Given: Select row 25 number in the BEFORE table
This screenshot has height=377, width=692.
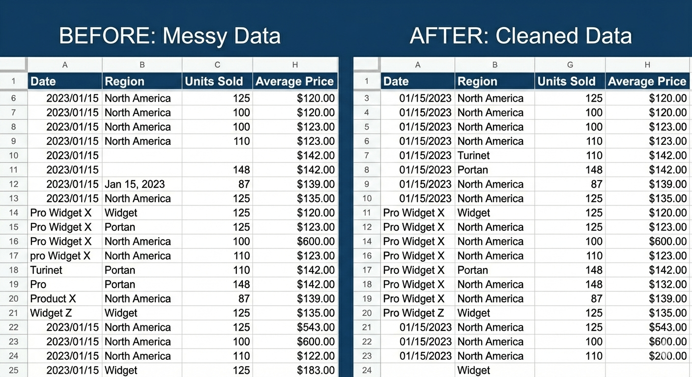Looking at the screenshot, I should coord(14,370).
